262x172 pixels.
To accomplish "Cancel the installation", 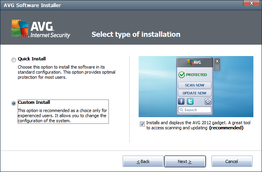I will (x=232, y=161).
